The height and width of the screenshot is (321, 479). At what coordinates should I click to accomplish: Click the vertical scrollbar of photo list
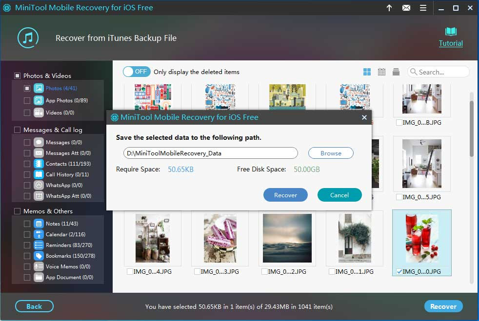[472, 128]
